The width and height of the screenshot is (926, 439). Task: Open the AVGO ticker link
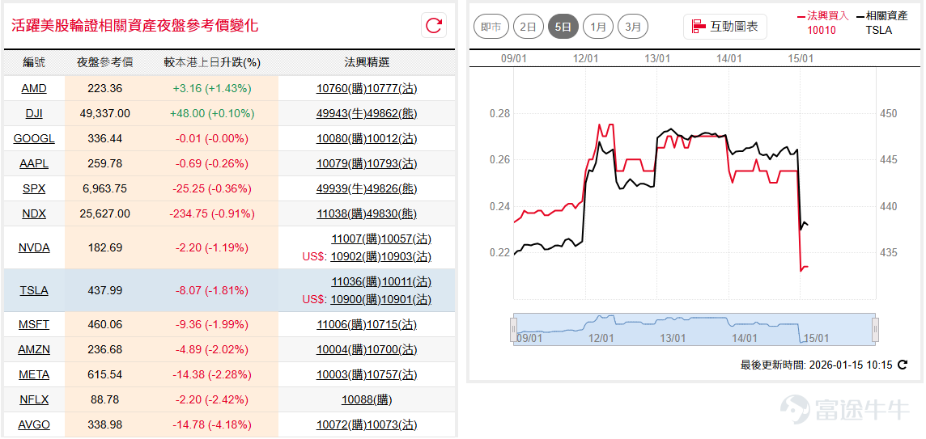point(34,424)
